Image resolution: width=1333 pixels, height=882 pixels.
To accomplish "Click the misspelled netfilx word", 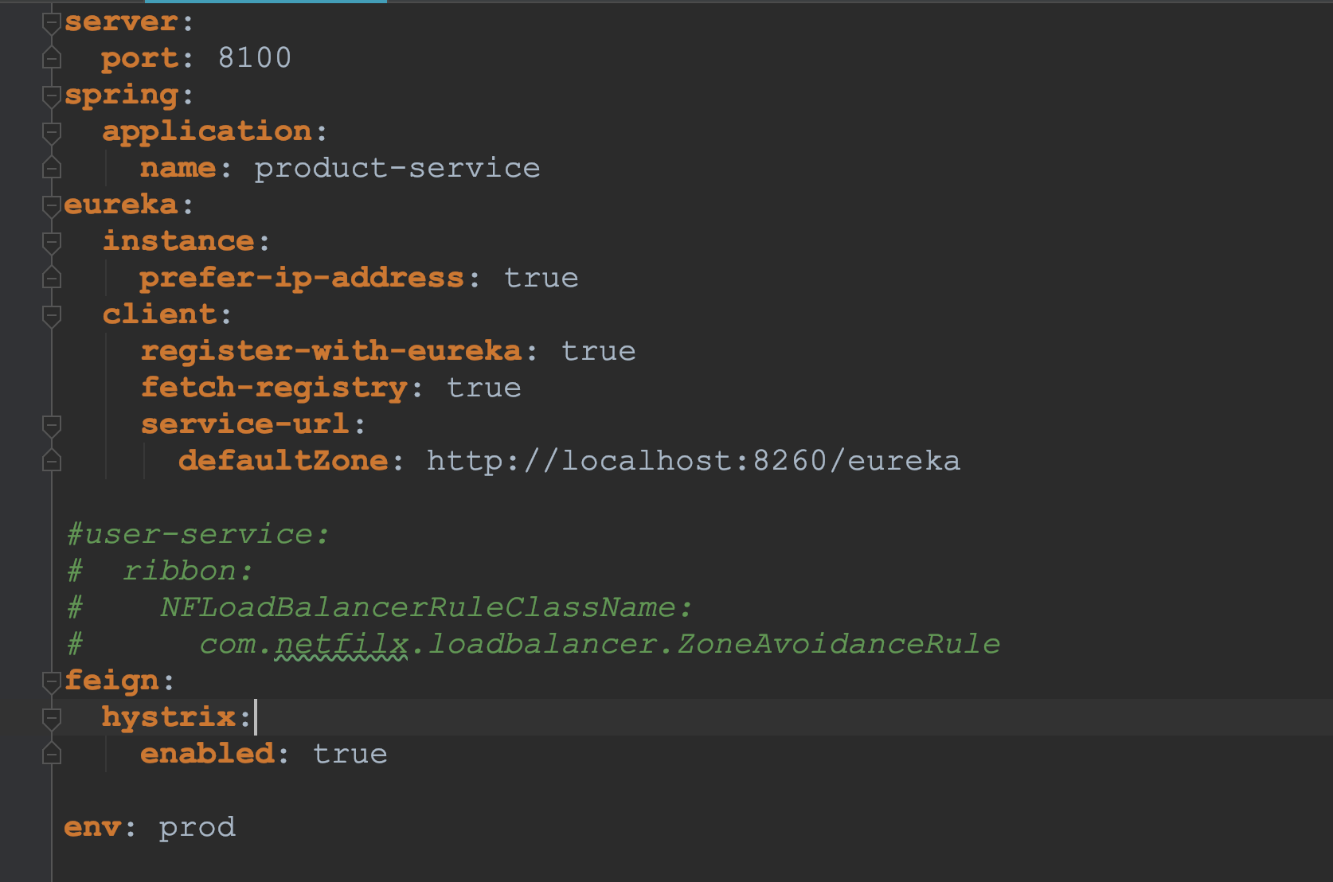I will click(342, 644).
